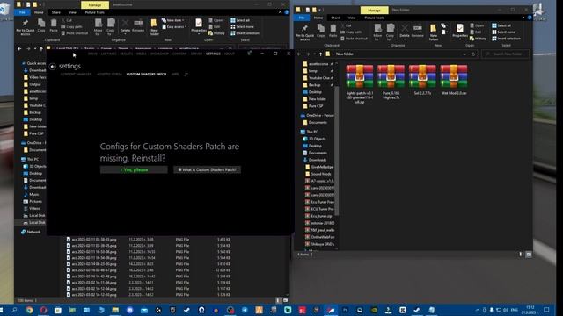
Task: Open the ABOUT tab in Content Manager
Action: coord(230,54)
